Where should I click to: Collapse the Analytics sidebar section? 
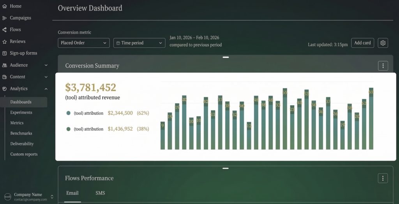pyautogui.click(x=46, y=89)
